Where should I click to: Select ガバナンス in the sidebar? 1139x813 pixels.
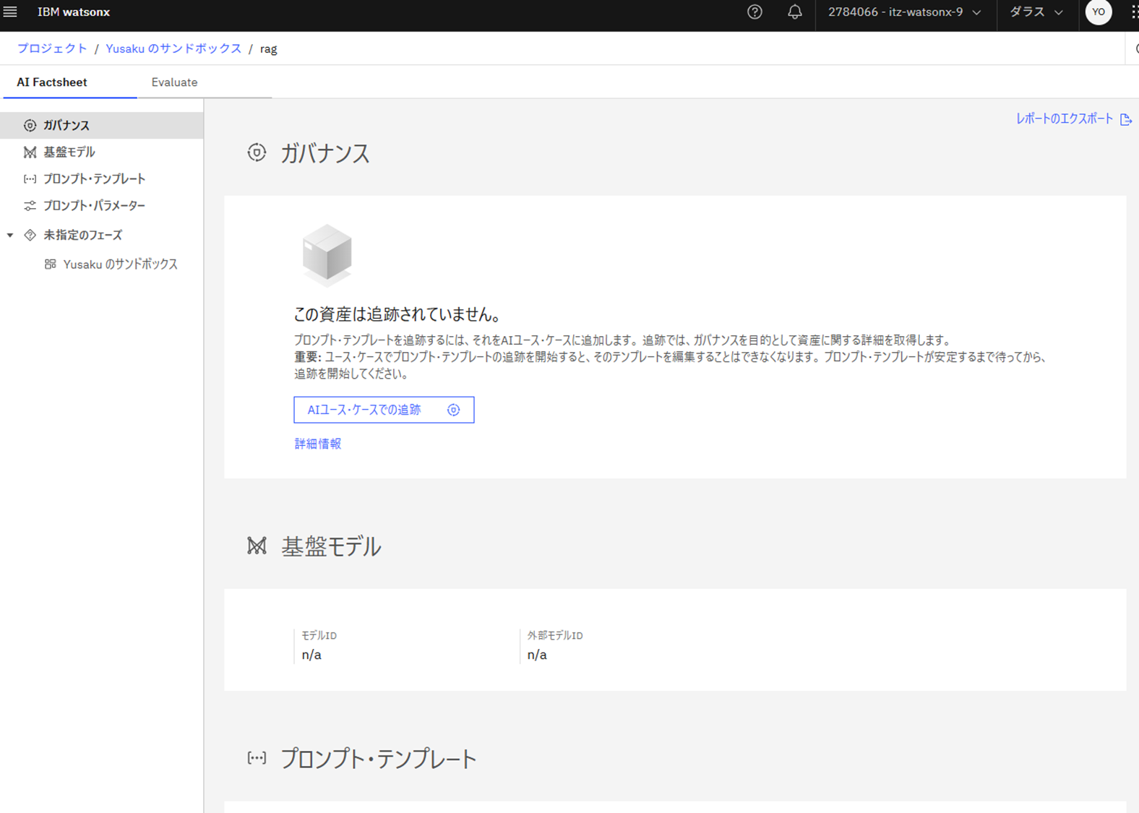102,125
